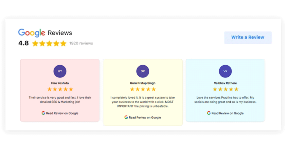Click the VR avatar circle
Viewport: 288px width, 147px height.
[225, 71]
